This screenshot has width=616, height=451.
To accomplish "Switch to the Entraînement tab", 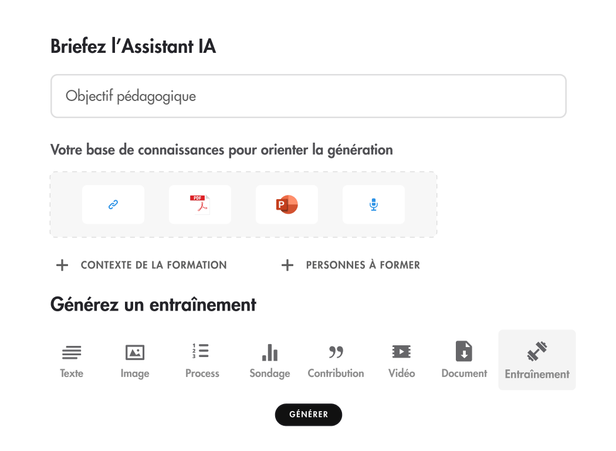I will coord(537,359).
